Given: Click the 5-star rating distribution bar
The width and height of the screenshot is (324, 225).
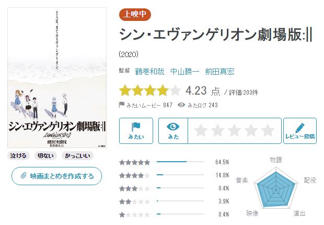Looking at the screenshot, I should [x=180, y=162].
